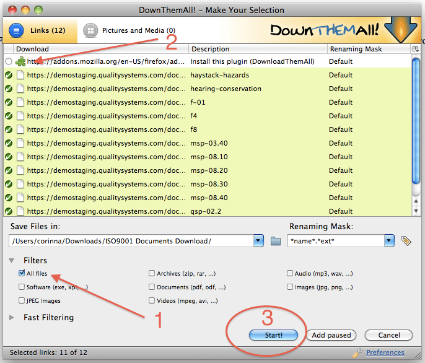Viewport: 425px width, 363px height.
Task: Click file icon of haystack-hazards row
Action: click(x=20, y=75)
